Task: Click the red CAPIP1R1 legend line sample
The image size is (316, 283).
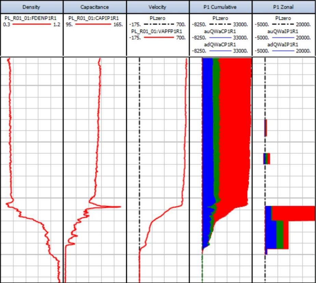Action: click(93, 24)
